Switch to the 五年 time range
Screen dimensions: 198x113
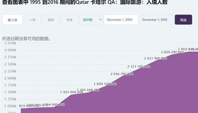(51, 20)
